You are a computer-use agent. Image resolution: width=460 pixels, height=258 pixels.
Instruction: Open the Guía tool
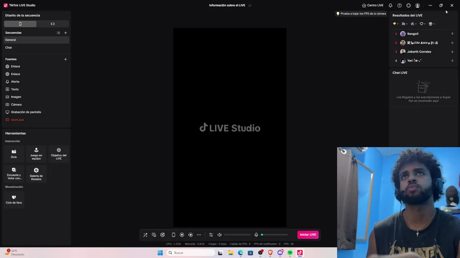pyautogui.click(x=14, y=154)
